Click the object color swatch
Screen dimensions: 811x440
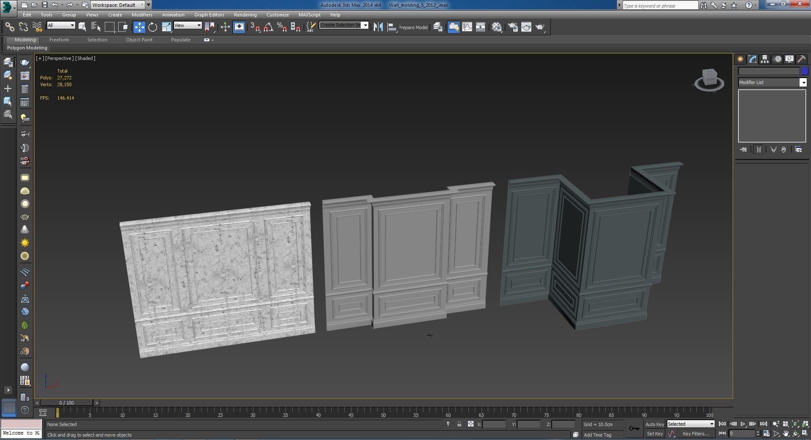pos(805,71)
